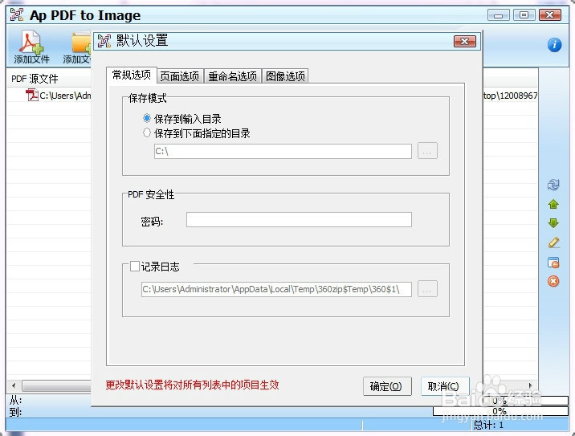Click the dialog logo icon beside 默认设置

pyautogui.click(x=104, y=41)
